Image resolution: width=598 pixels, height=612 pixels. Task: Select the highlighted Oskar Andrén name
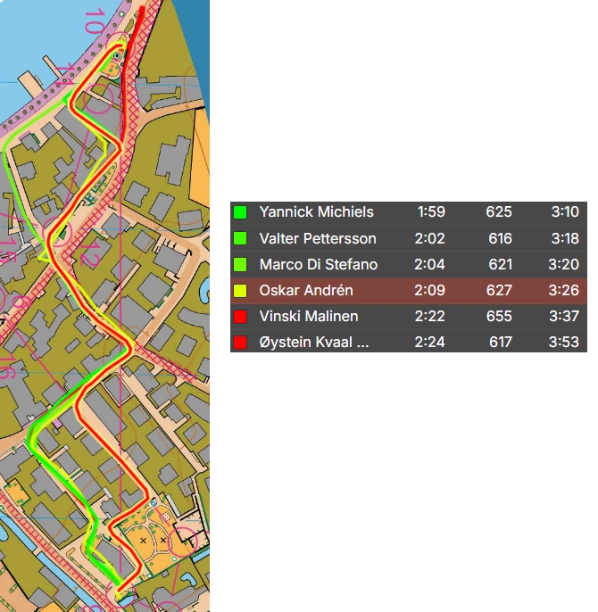306,291
